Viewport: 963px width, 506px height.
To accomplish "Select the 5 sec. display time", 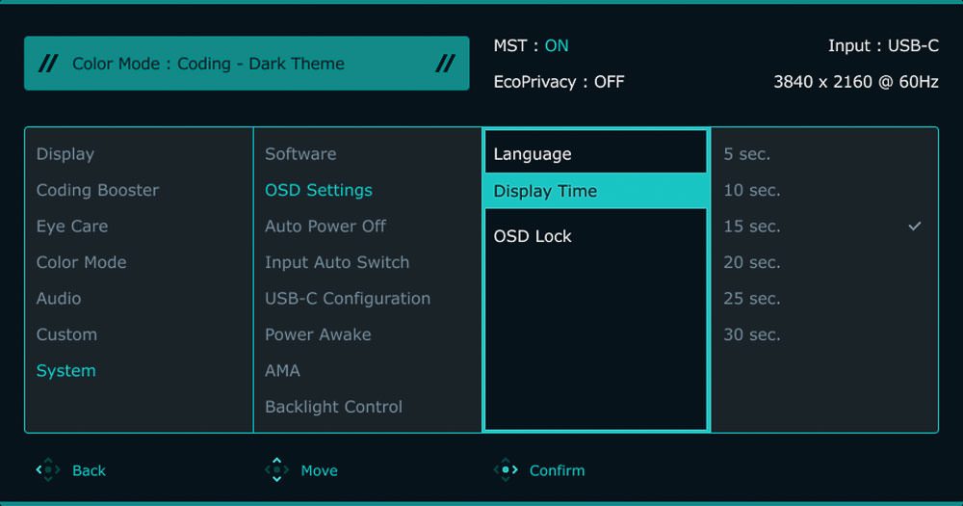I will [747, 154].
